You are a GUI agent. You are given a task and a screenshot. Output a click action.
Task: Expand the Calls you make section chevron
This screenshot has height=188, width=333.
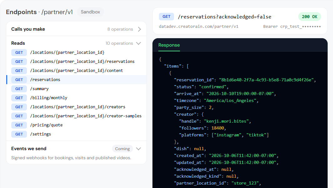(x=139, y=29)
